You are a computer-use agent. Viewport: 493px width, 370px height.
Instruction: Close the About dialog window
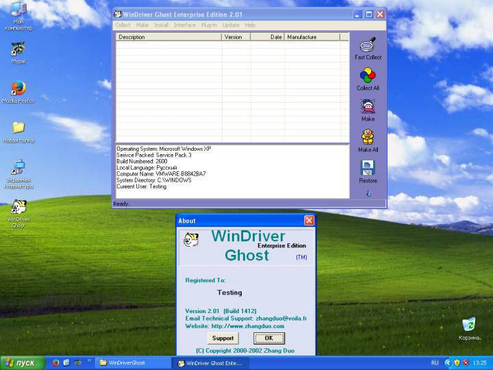[x=309, y=221]
